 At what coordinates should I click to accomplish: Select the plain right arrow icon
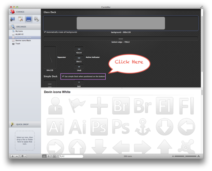coord(143,147)
